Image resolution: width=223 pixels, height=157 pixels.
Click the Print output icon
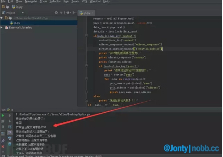[10, 138]
